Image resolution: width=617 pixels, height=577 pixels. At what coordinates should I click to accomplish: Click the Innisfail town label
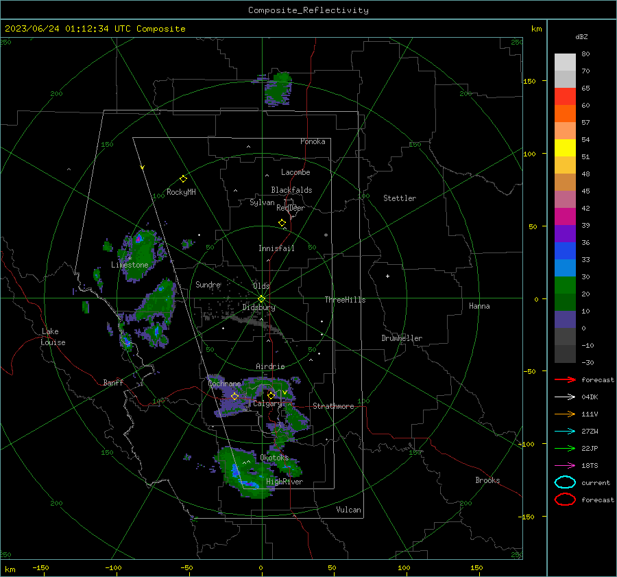coord(276,248)
